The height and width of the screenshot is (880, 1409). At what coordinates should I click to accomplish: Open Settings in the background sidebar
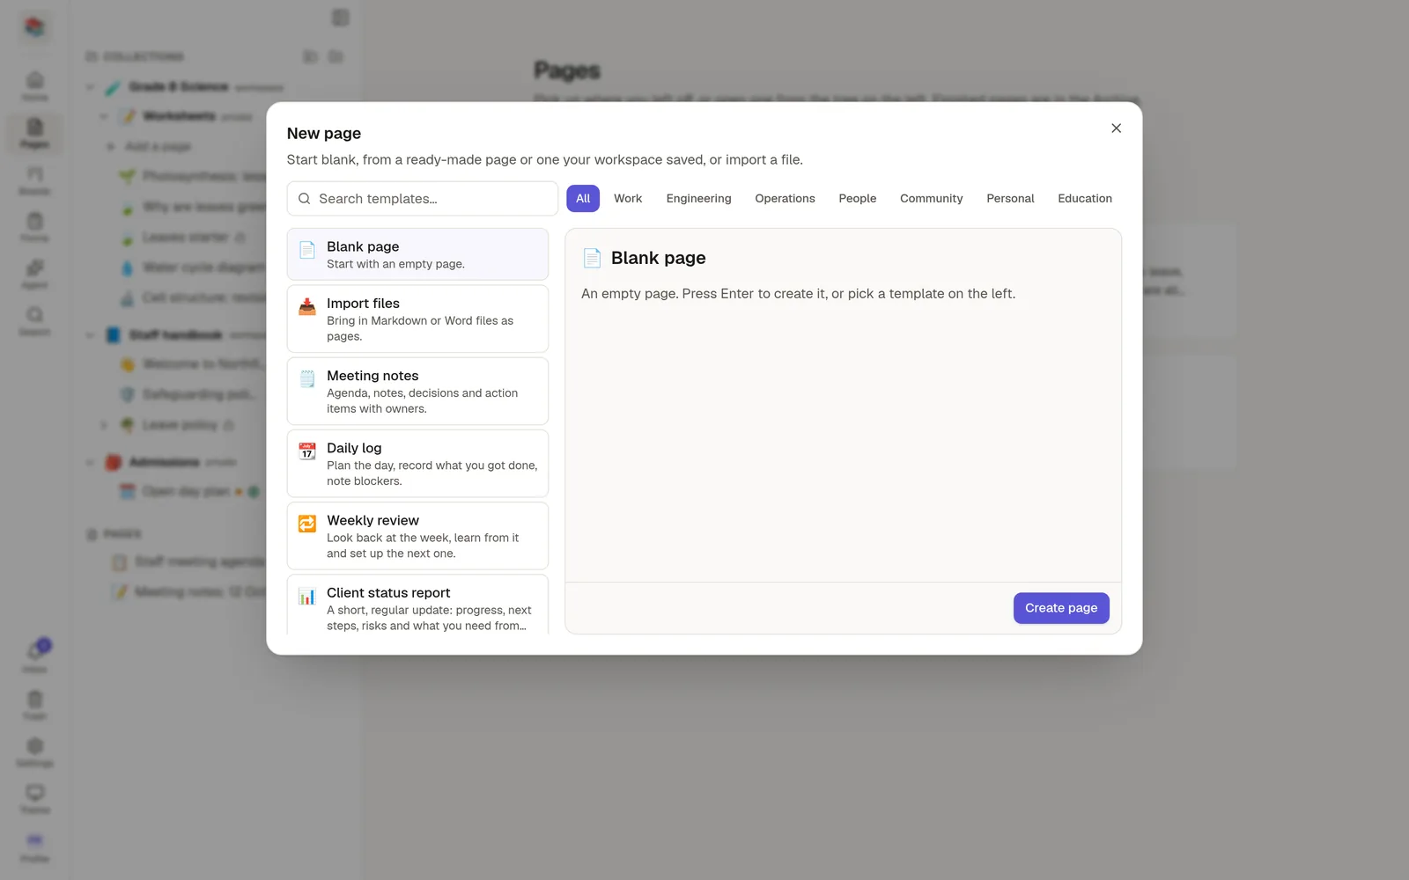[34, 752]
